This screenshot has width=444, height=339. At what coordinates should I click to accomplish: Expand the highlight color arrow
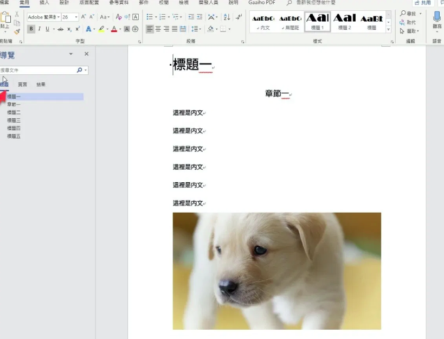[107, 29]
